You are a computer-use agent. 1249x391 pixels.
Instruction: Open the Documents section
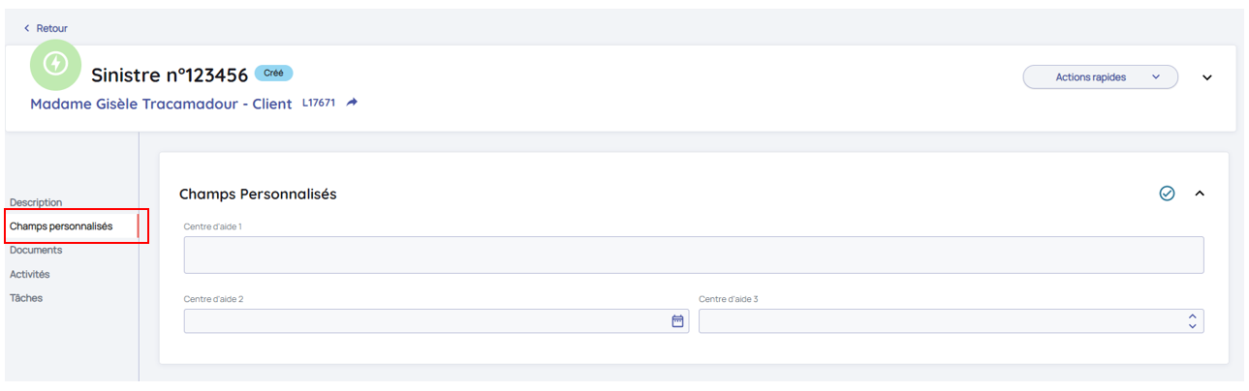36,250
